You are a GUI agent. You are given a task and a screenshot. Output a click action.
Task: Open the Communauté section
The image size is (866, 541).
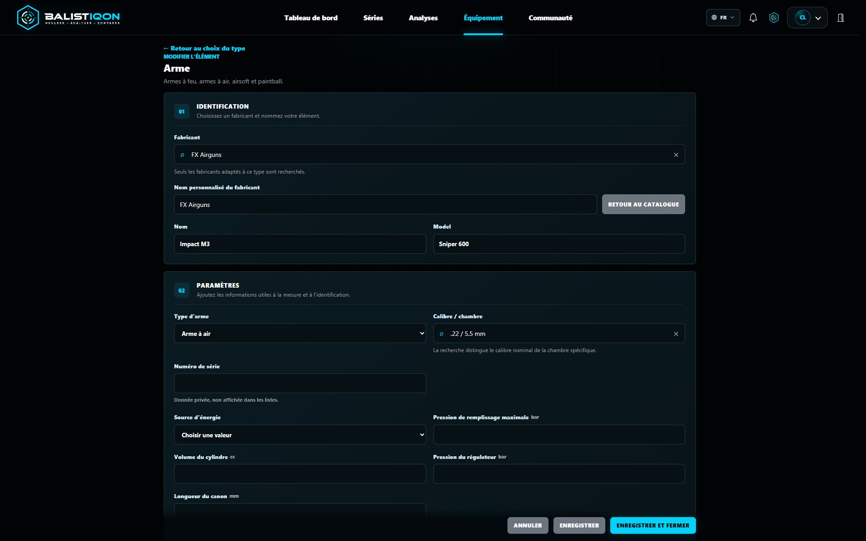[550, 18]
